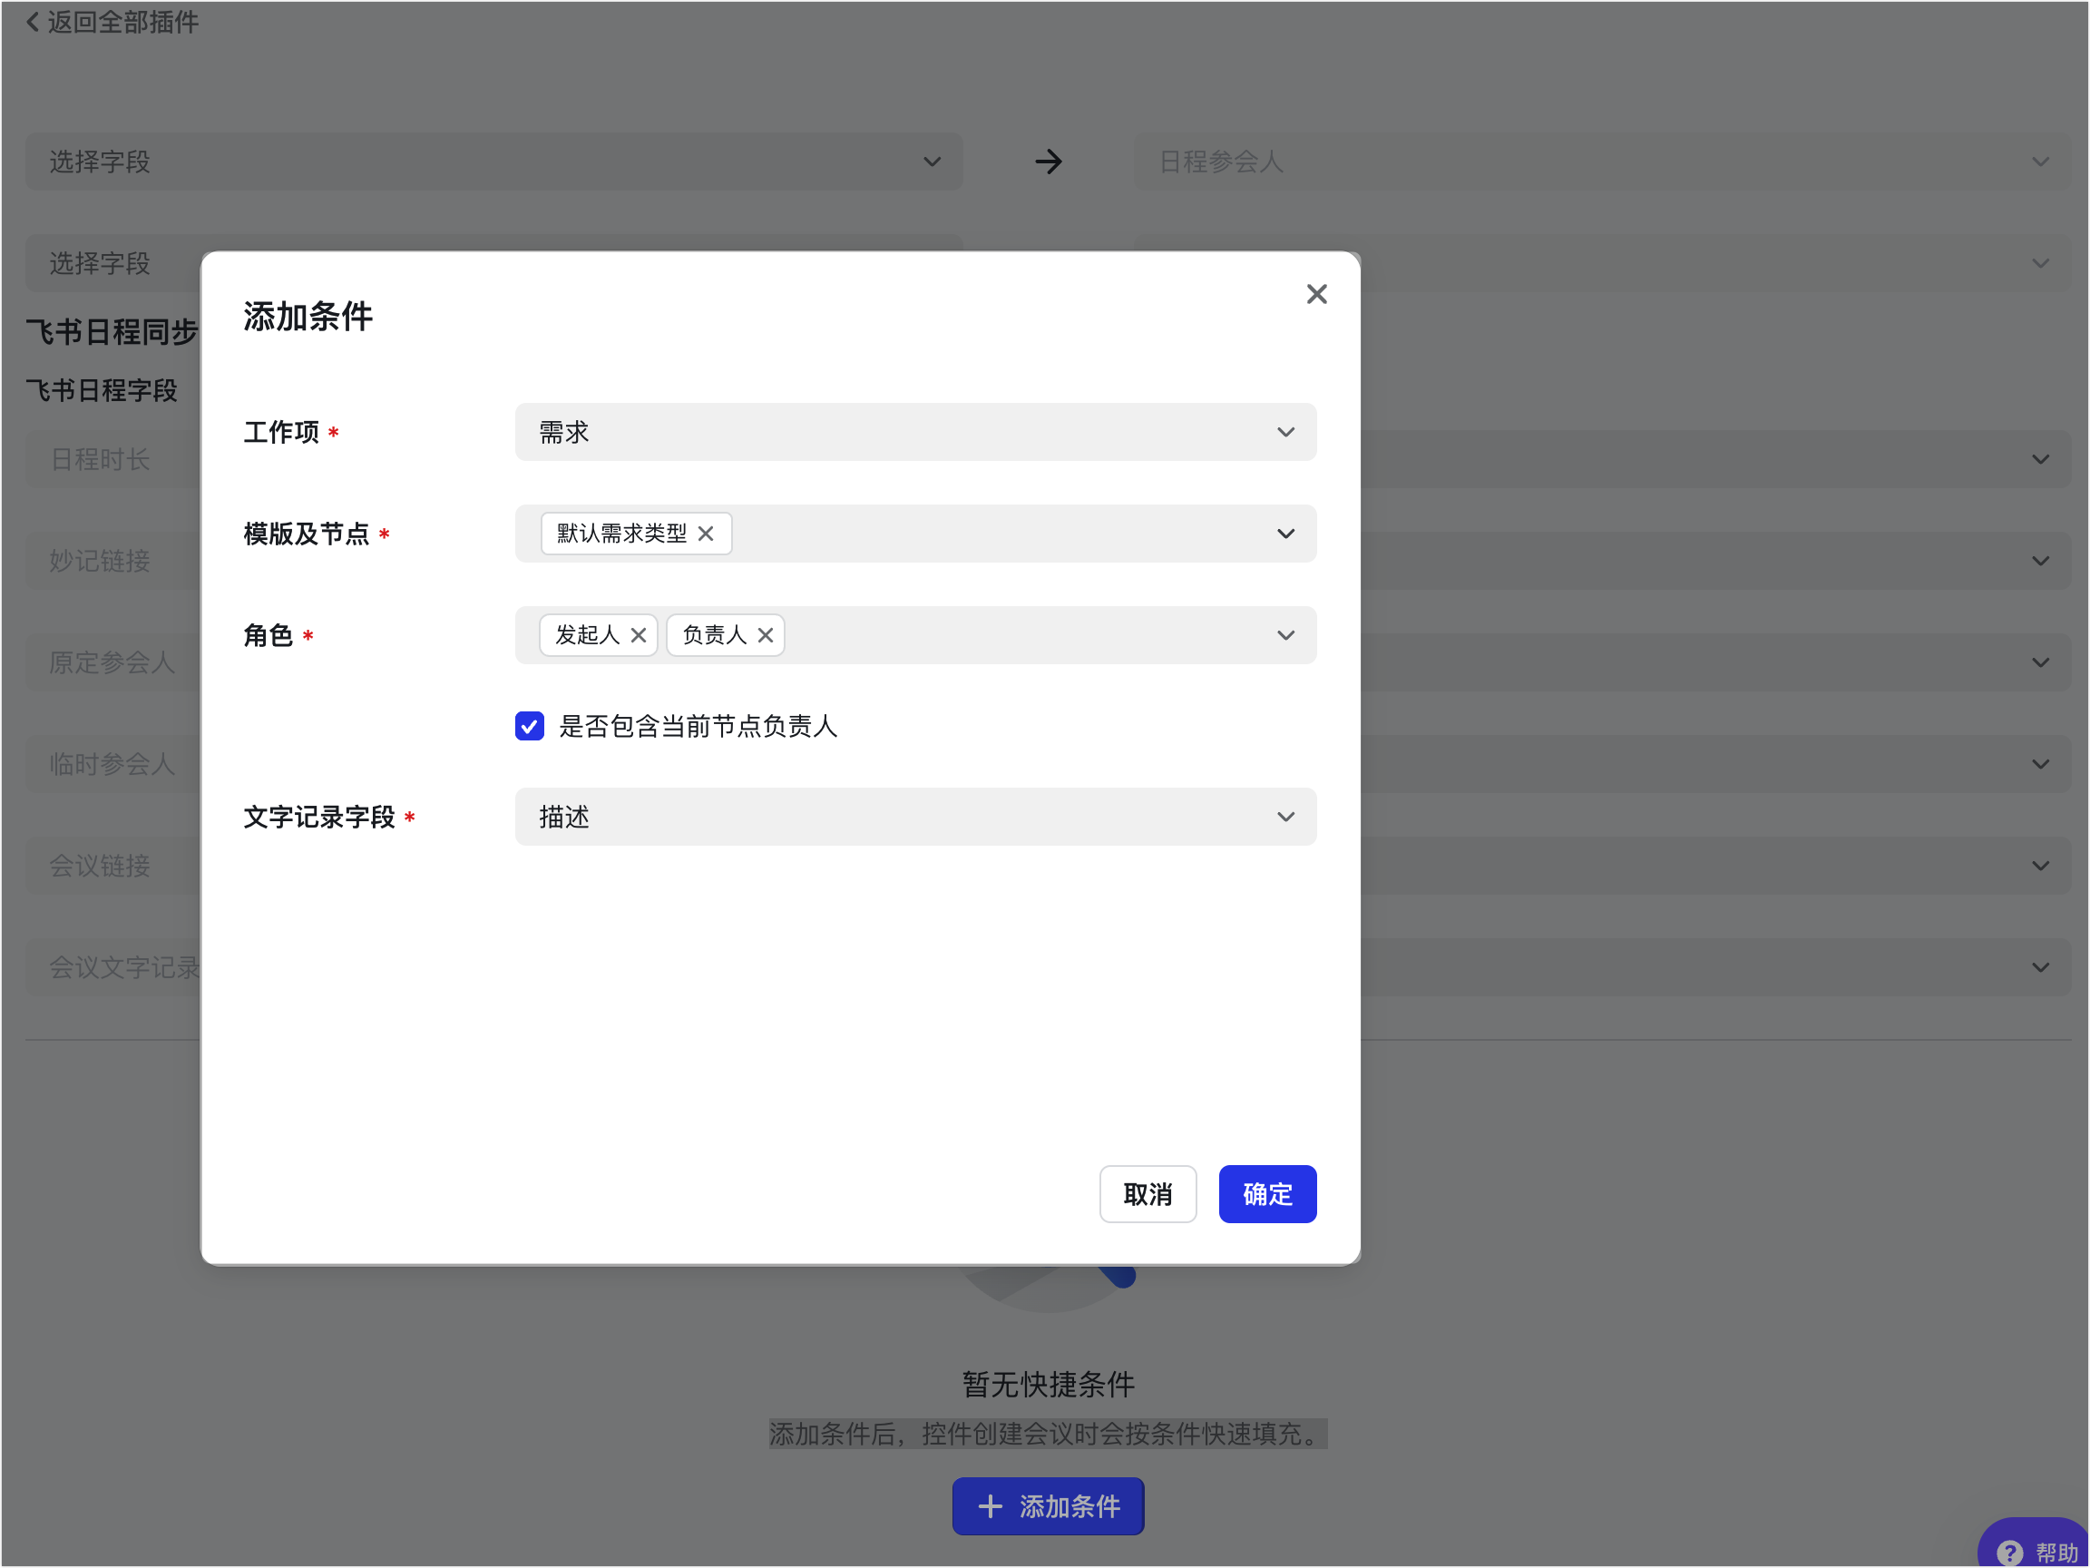This screenshot has height=1568, width=2090.
Task: Click the 负责人 tag text
Action: 714,635
